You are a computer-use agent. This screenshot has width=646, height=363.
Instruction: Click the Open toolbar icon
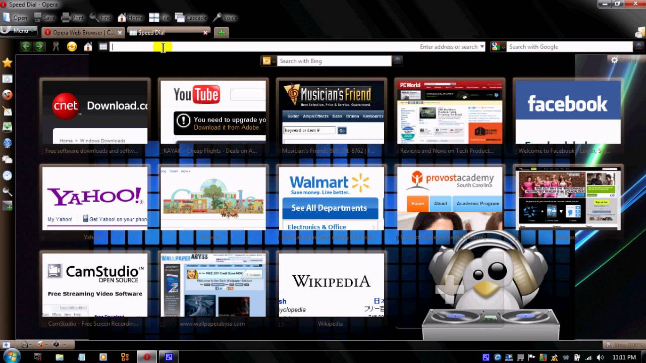pyautogui.click(x=7, y=17)
